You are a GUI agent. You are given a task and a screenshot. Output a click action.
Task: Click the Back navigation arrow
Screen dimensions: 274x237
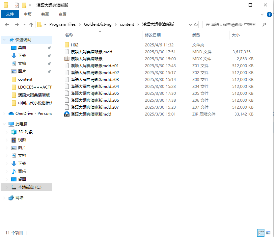(7, 25)
